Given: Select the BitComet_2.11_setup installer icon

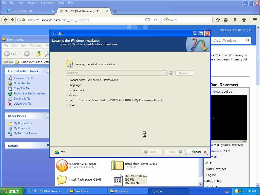Looking at the screenshot, I should pyautogui.click(x=62, y=165).
